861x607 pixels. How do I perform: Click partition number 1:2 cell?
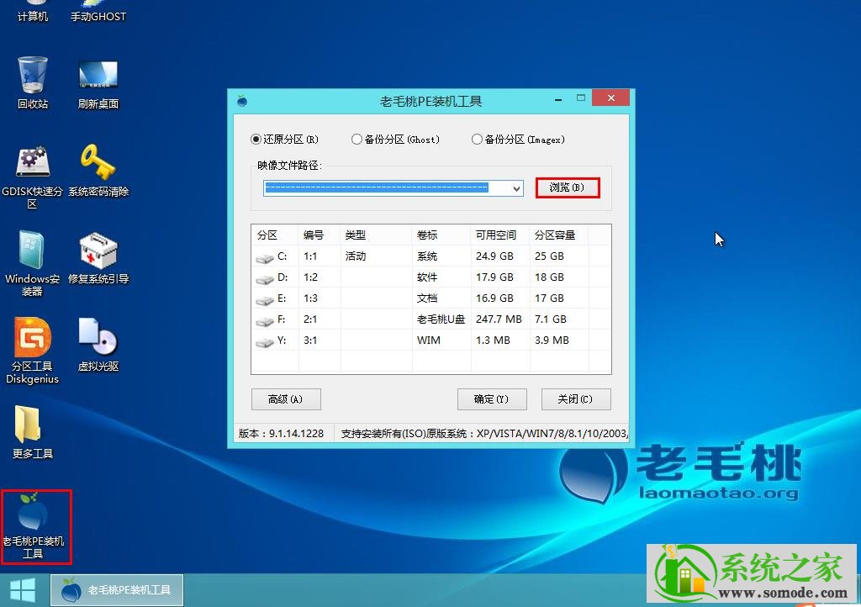point(311,277)
